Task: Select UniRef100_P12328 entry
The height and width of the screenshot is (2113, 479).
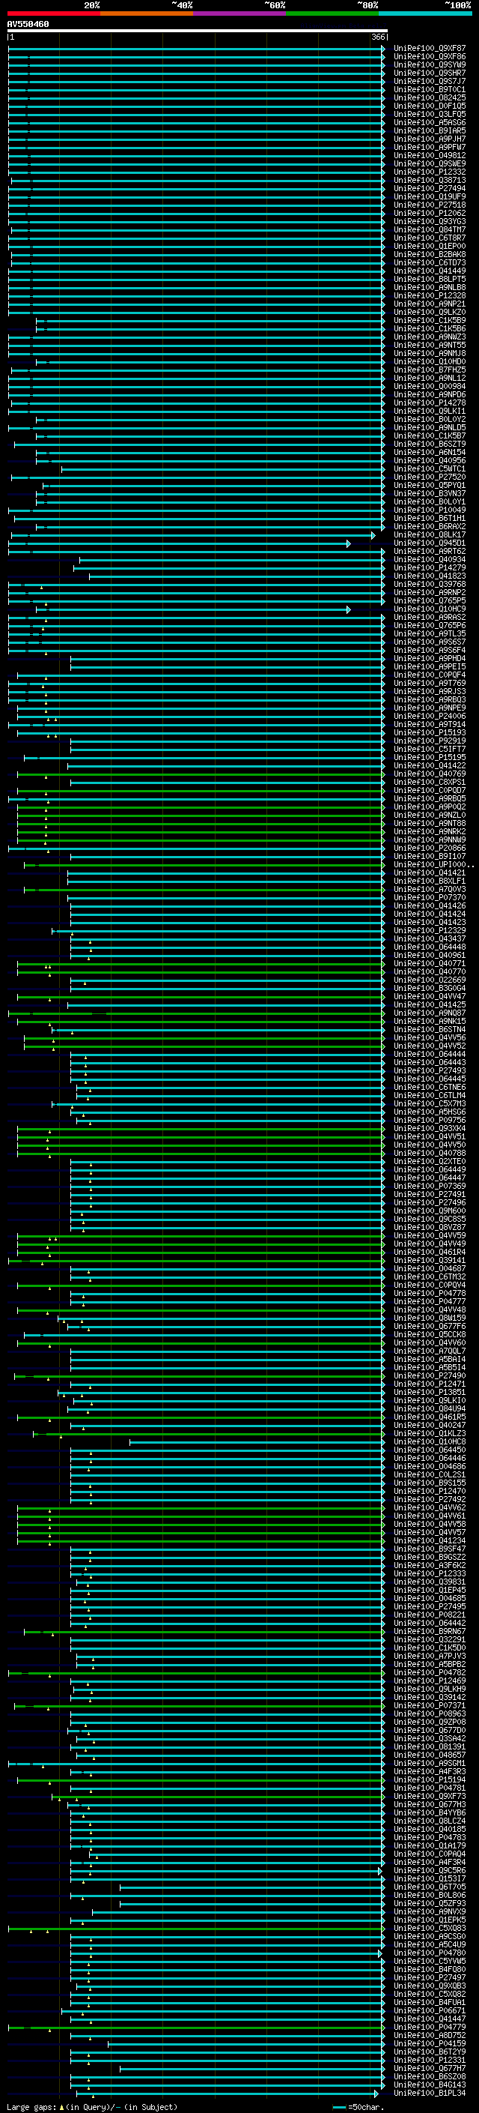Action: coord(430,295)
